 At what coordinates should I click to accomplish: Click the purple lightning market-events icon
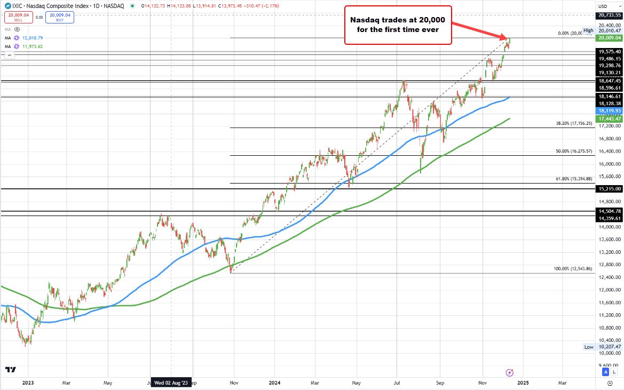click(509, 372)
